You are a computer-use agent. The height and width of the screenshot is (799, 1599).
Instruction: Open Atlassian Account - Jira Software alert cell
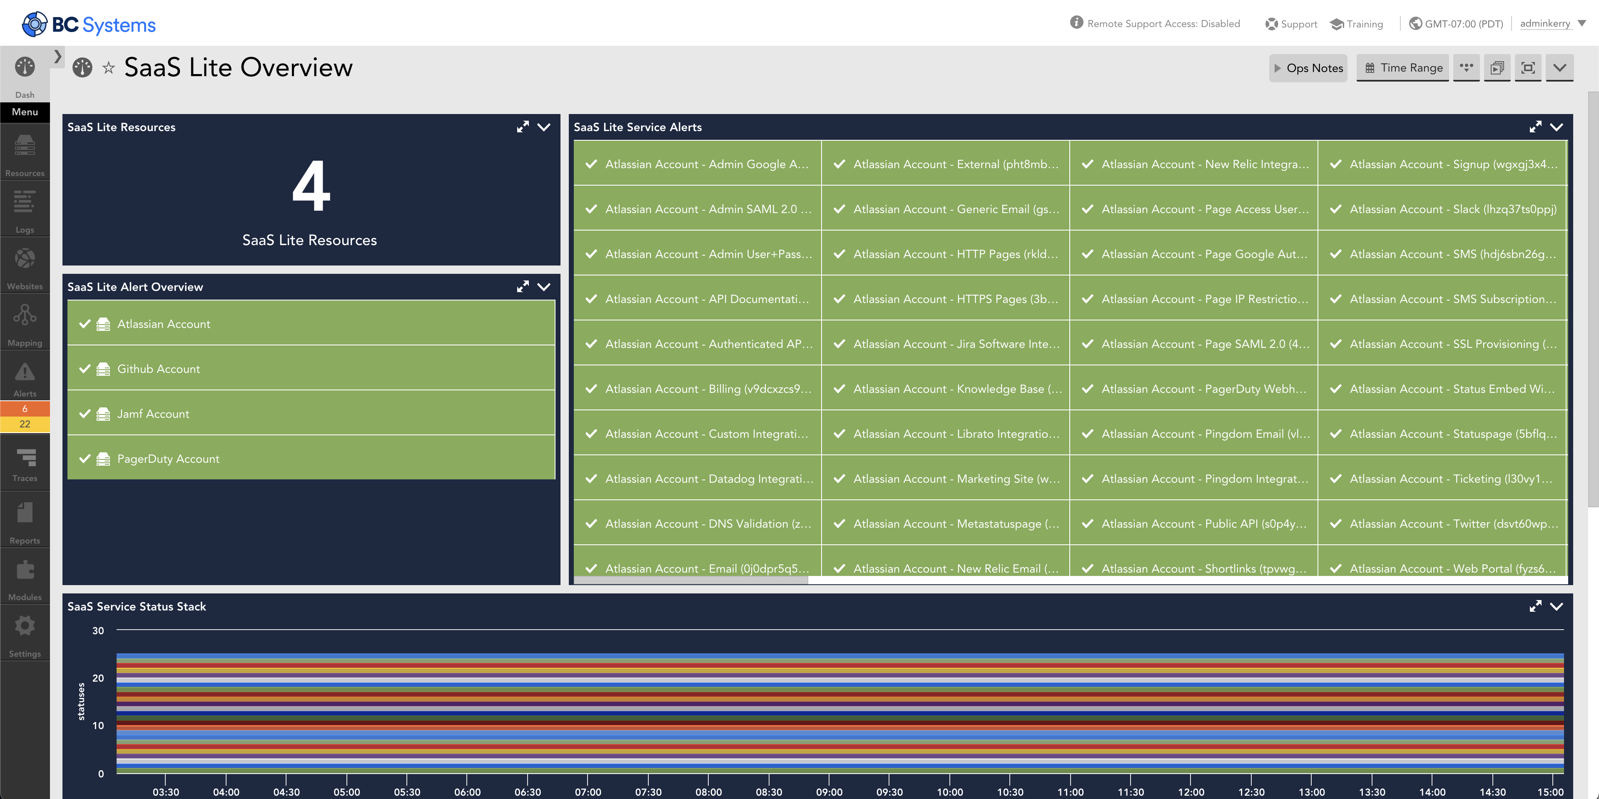pyautogui.click(x=945, y=344)
